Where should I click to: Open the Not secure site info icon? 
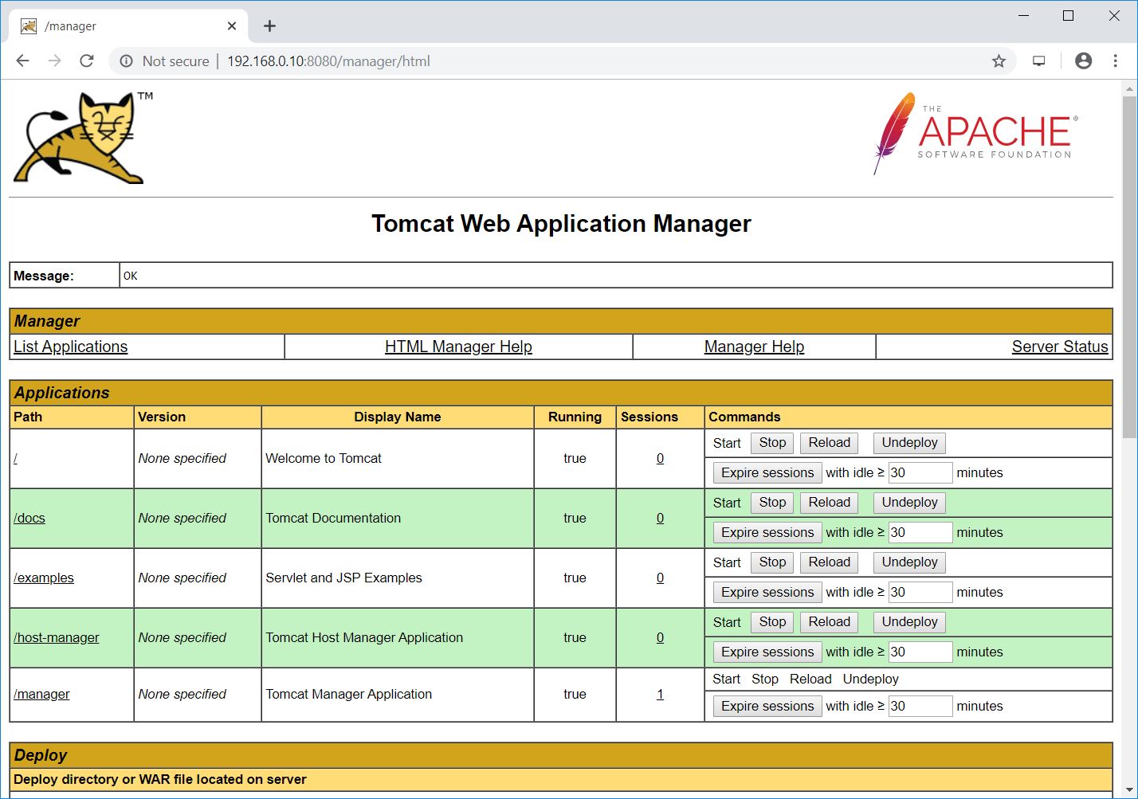(x=126, y=61)
